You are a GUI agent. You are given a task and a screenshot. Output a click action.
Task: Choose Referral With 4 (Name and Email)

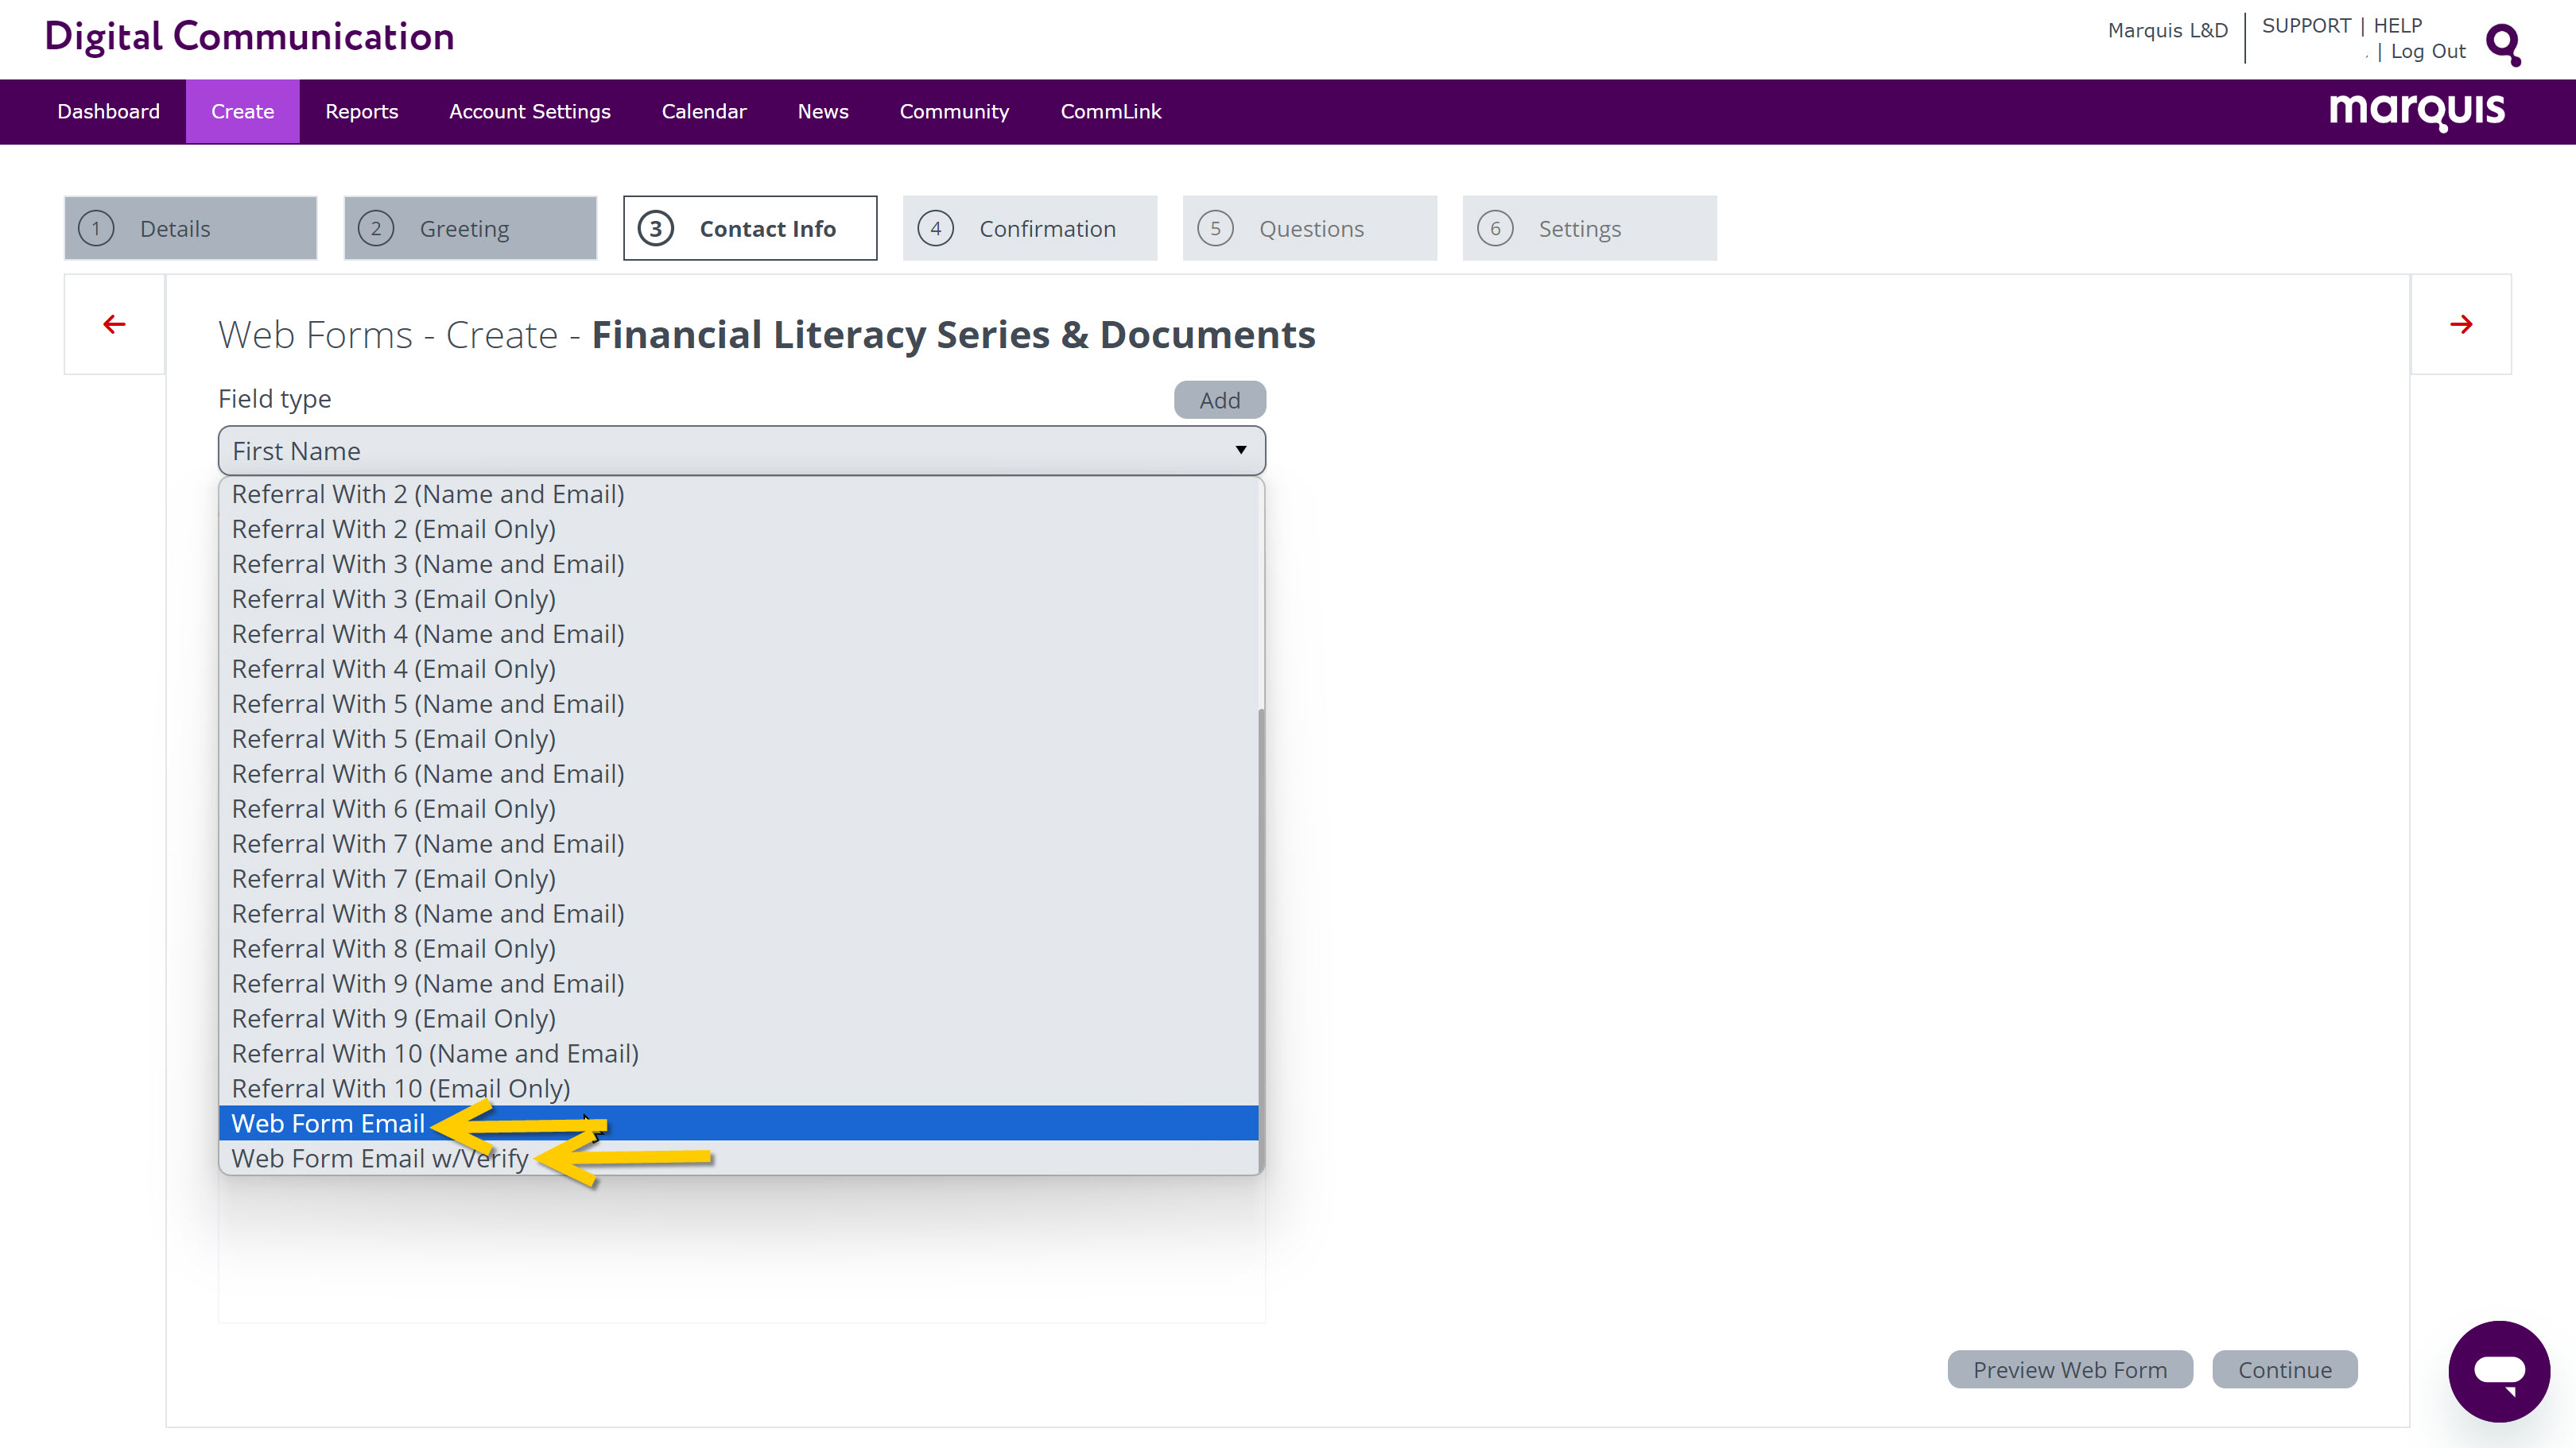point(738,633)
